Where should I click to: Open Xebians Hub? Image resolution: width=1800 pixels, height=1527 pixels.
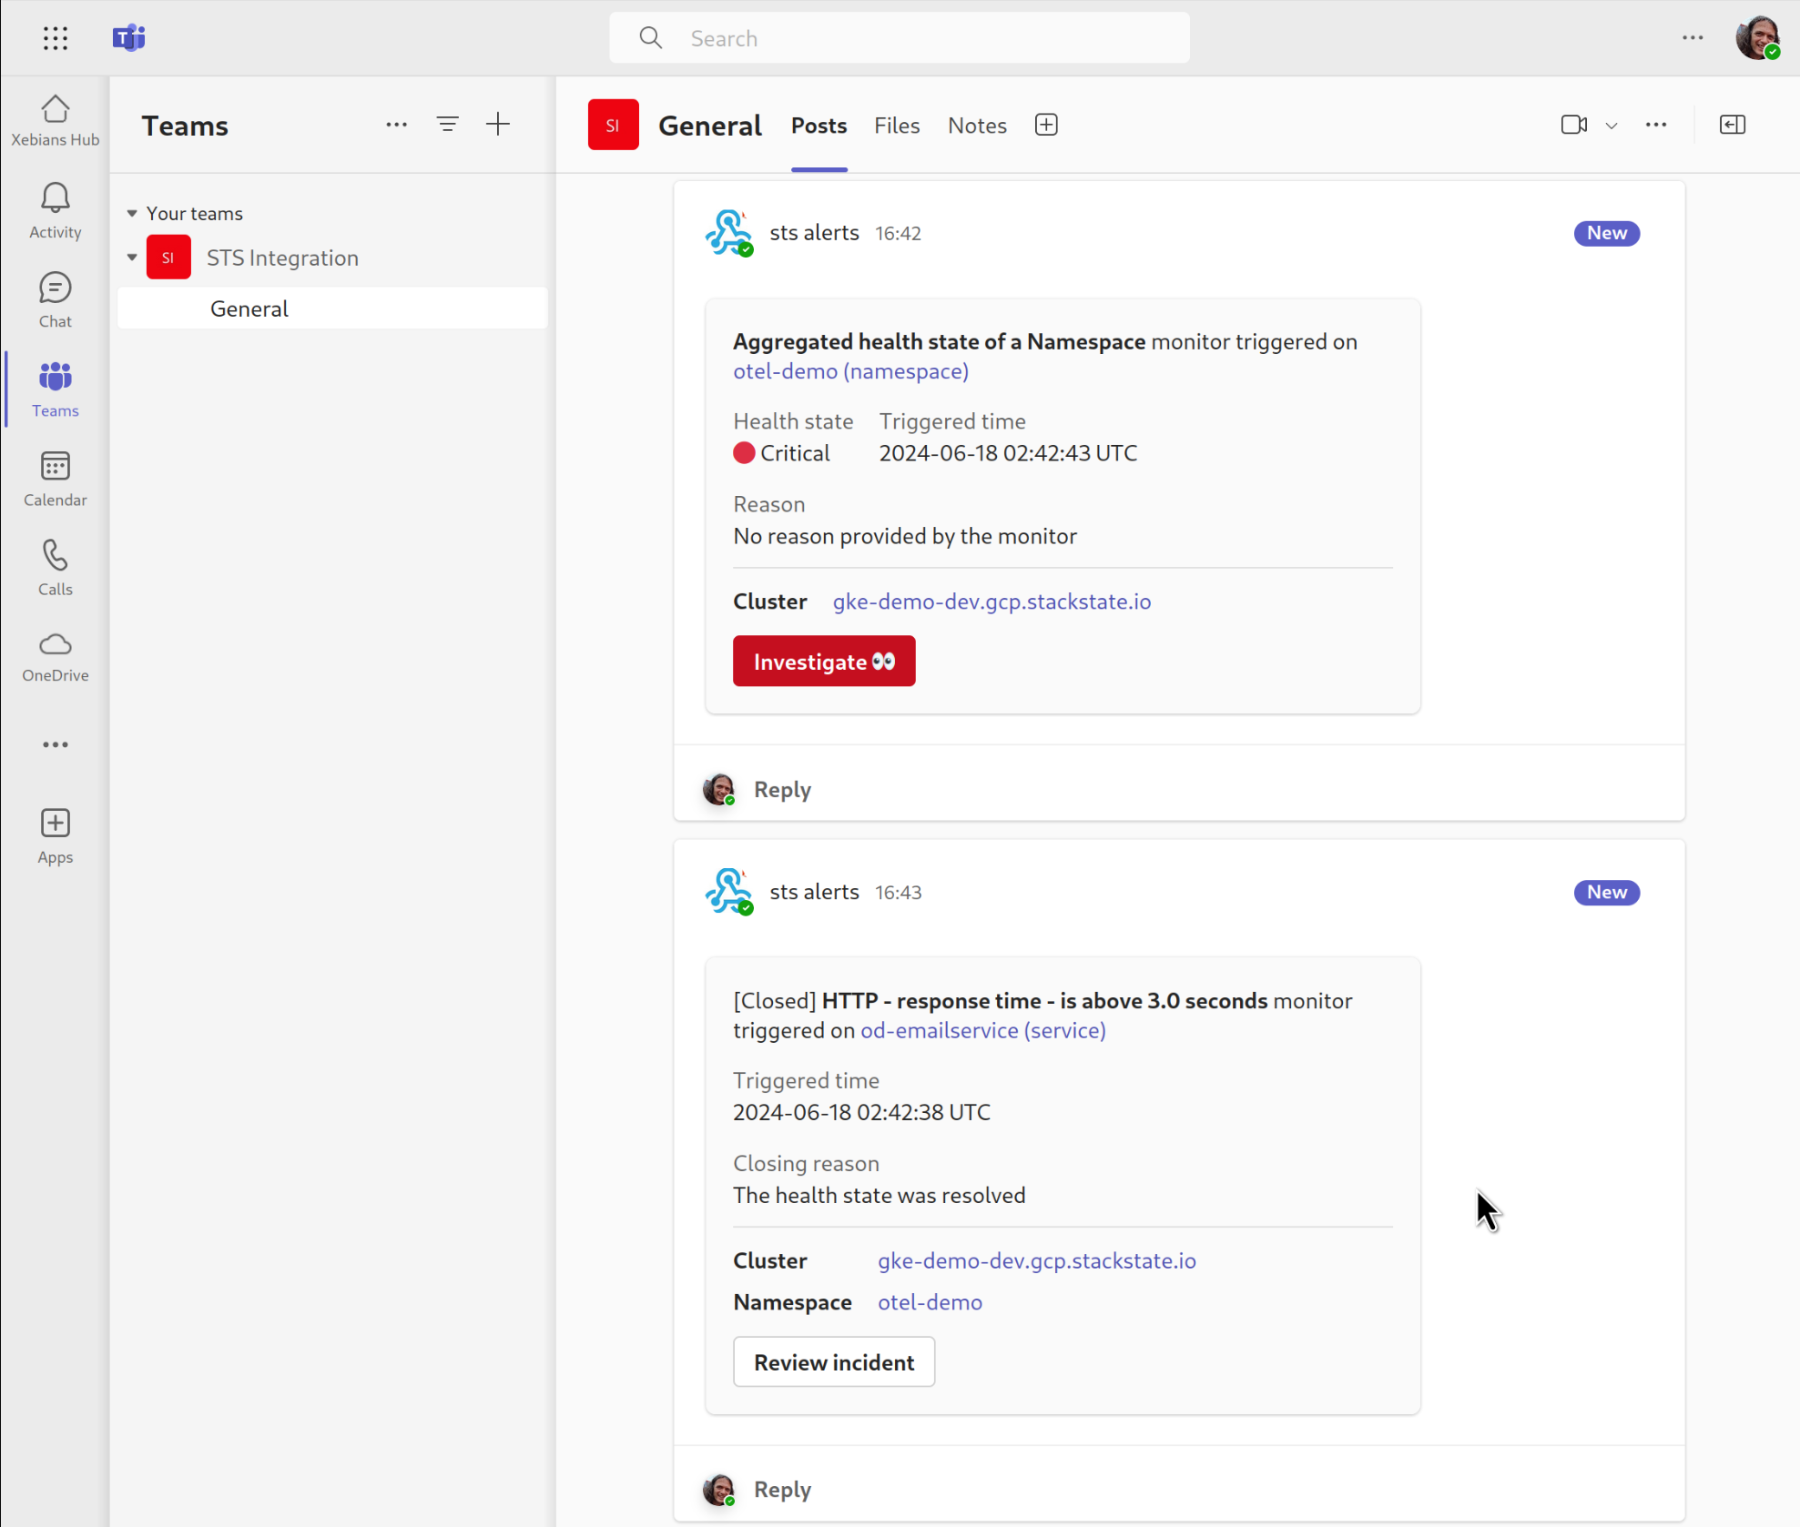click(x=55, y=118)
